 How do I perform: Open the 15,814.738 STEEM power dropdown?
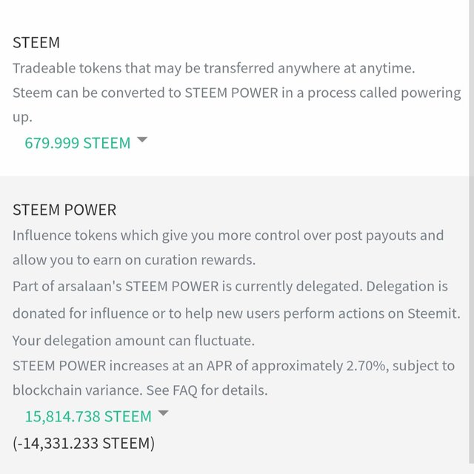[x=88, y=416]
